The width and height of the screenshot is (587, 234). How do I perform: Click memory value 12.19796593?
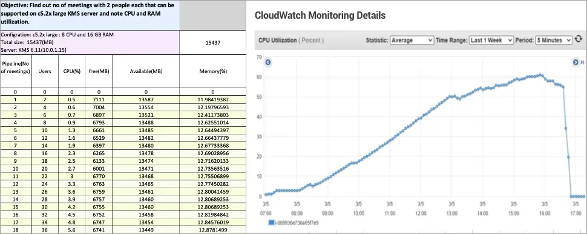pos(212,107)
